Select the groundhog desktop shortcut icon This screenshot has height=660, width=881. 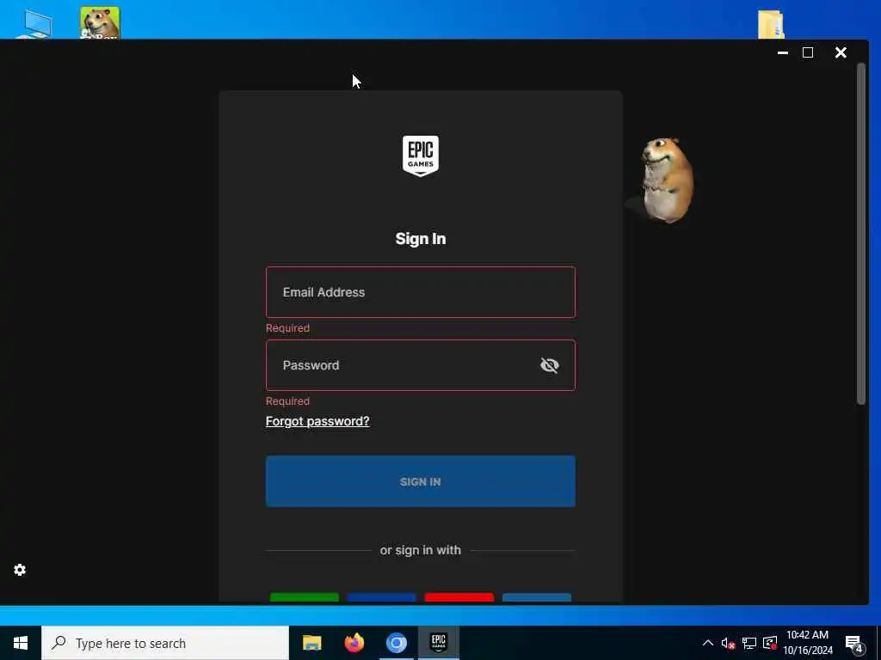(100, 23)
